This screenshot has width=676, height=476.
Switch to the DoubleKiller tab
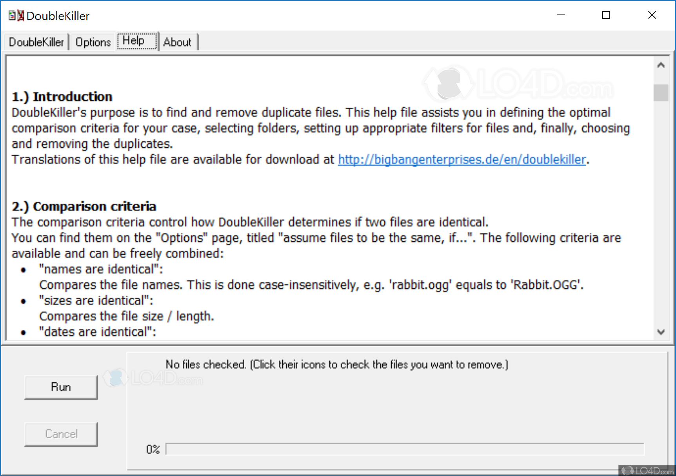pyautogui.click(x=36, y=42)
